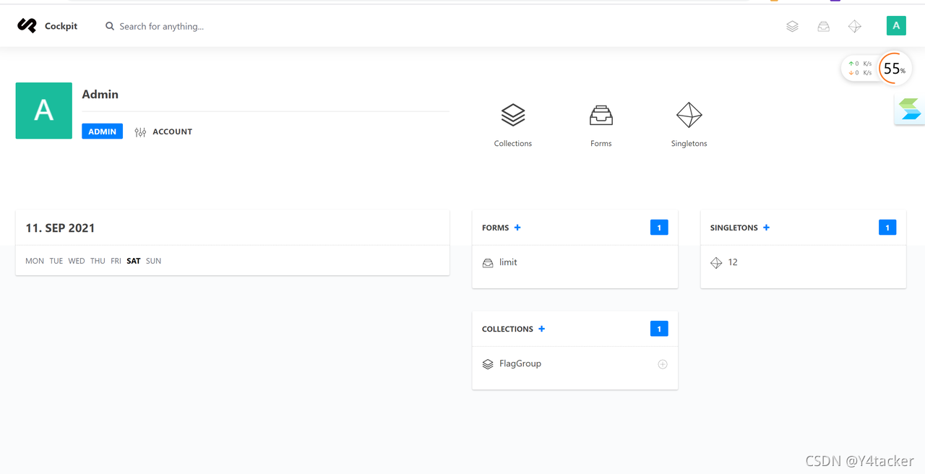The width and height of the screenshot is (925, 474).
Task: Click the Collections label under module icon
Action: (513, 144)
